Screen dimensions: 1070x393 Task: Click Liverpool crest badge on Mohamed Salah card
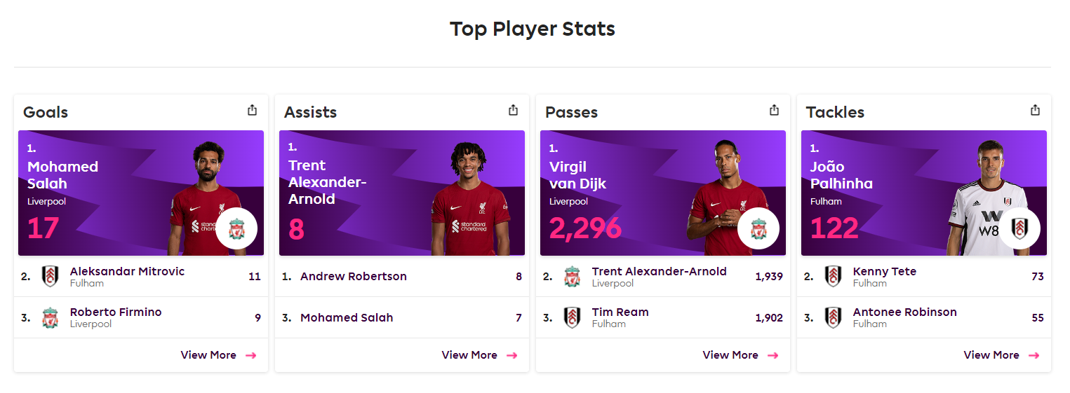pos(236,229)
